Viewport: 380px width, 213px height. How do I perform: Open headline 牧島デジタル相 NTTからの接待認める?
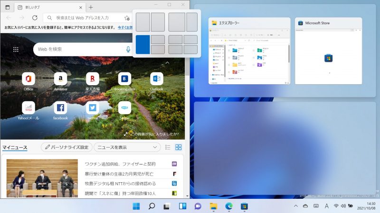[120, 184]
